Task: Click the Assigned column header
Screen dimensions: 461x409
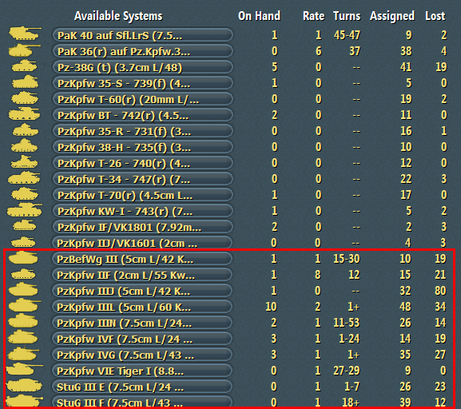Action: point(392,16)
